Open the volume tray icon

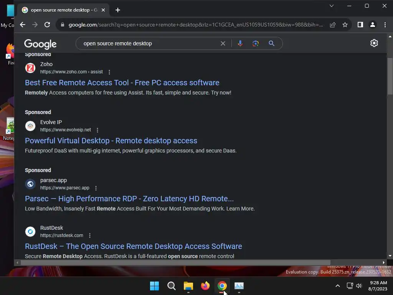coord(359,286)
